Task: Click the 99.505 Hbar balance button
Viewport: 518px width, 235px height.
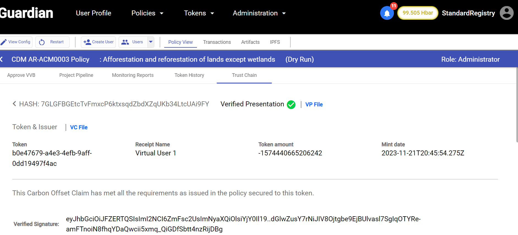Action: click(418, 13)
